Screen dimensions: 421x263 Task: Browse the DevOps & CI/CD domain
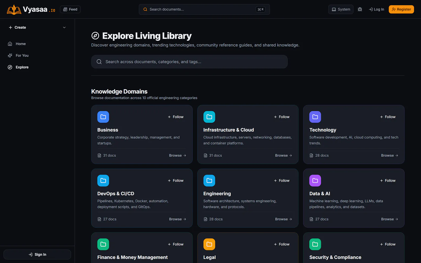[x=178, y=219]
